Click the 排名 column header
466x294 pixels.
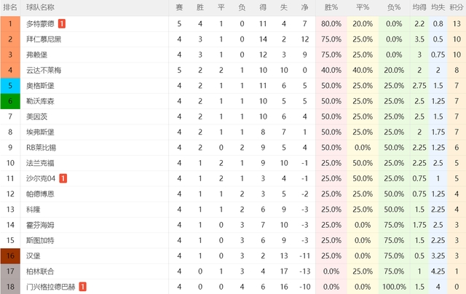point(10,7)
